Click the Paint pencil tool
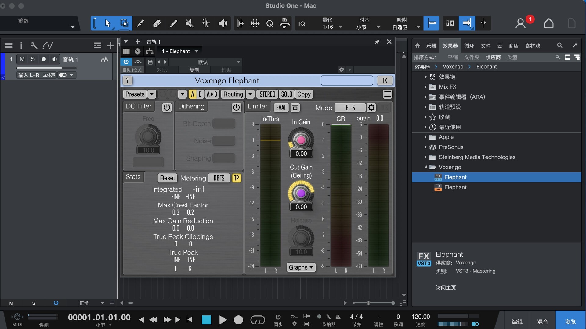The width and height of the screenshot is (586, 329). tap(173, 23)
